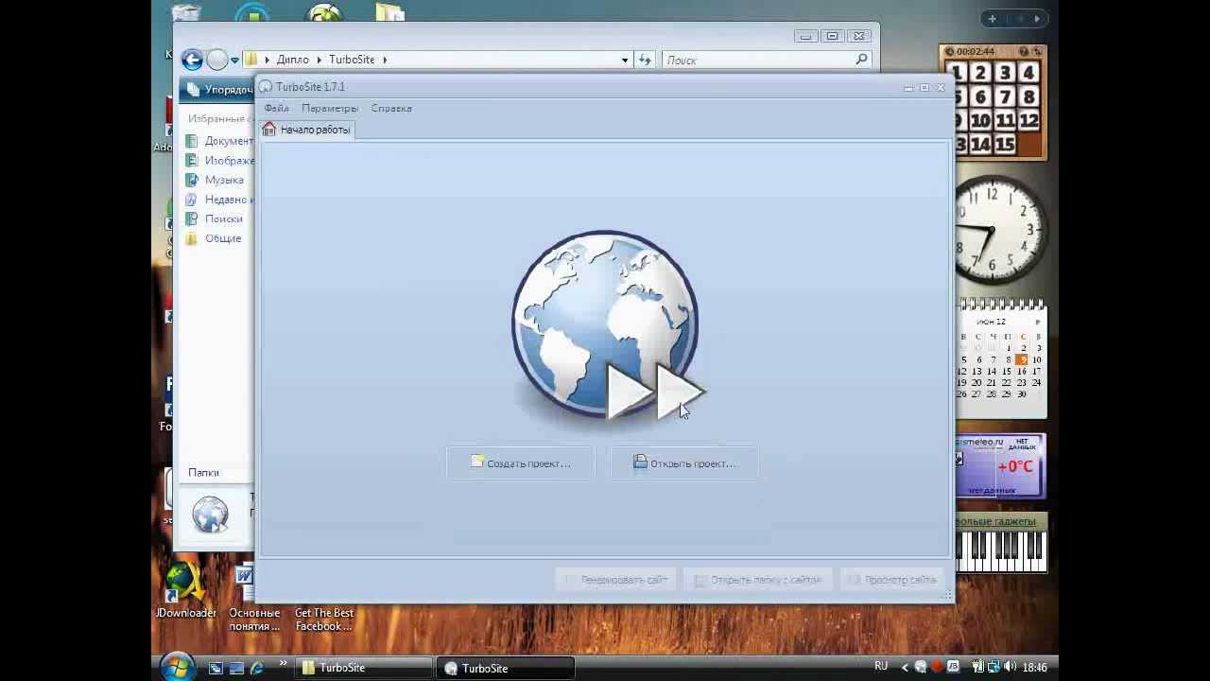Open Изображения favorite link in Explorer
The width and height of the screenshot is (1210, 681).
[229, 161]
